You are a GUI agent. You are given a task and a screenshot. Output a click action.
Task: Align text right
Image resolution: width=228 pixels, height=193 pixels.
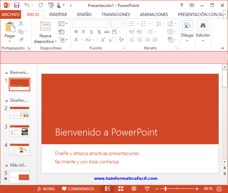(x=147, y=40)
